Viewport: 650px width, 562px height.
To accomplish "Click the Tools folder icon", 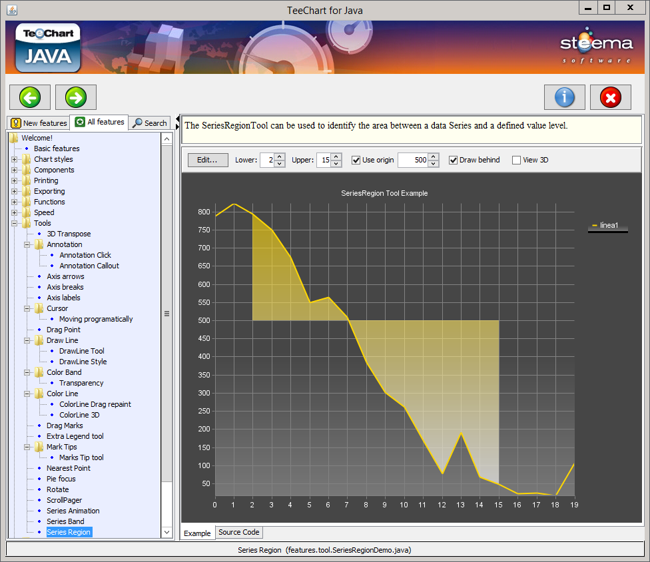I will tap(27, 223).
